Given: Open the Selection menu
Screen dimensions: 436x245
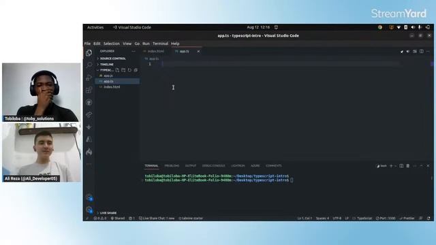Looking at the screenshot, I should coord(112,44).
